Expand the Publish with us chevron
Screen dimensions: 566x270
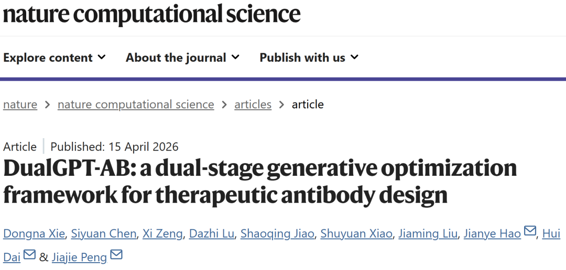[355, 57]
